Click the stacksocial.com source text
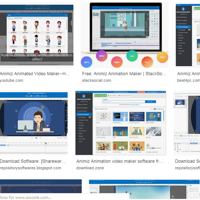Screen dimensions: 200x200 [97, 81]
